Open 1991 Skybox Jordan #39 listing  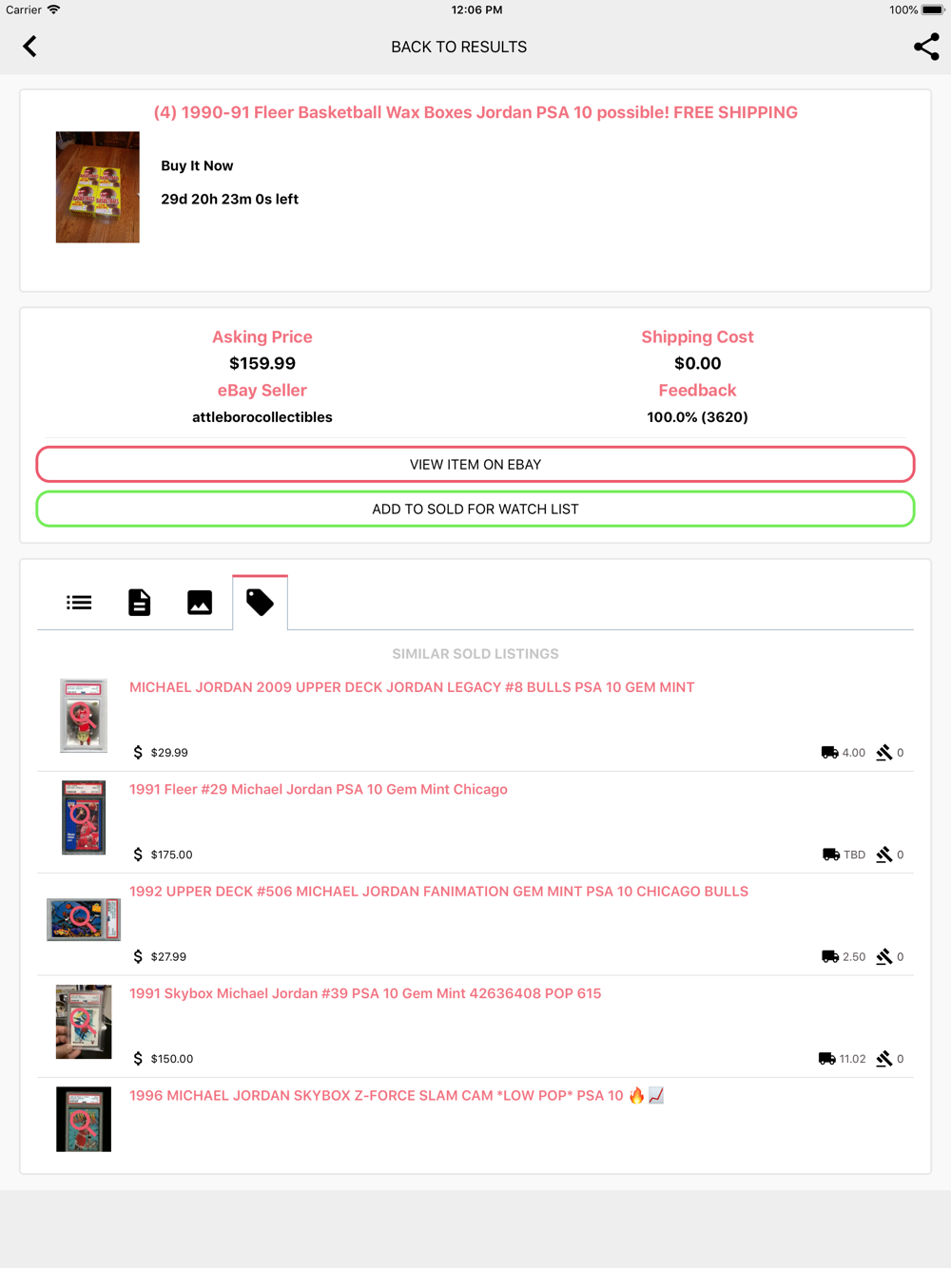(x=365, y=993)
